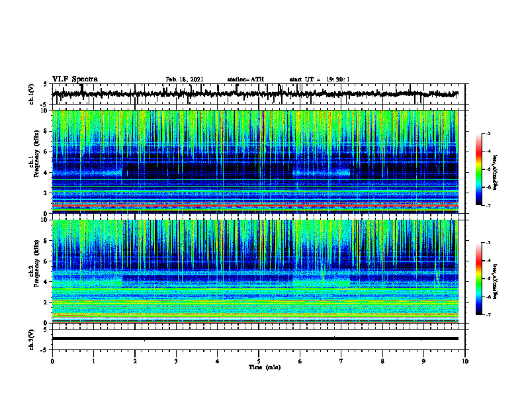Select the "start UT = 19:30: 1" text
This screenshot has height=405, width=524.
point(320,79)
